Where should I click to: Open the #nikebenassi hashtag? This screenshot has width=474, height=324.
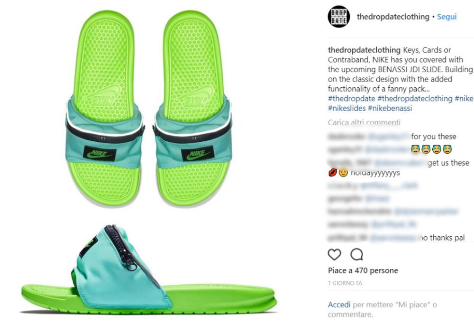pos(390,108)
